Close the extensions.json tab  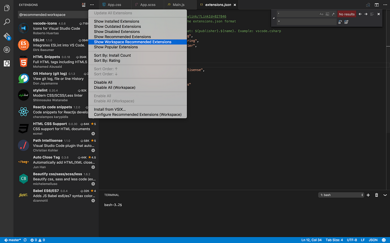click(235, 5)
